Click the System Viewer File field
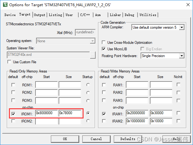This screenshot has width=193, height=145. [48, 55]
